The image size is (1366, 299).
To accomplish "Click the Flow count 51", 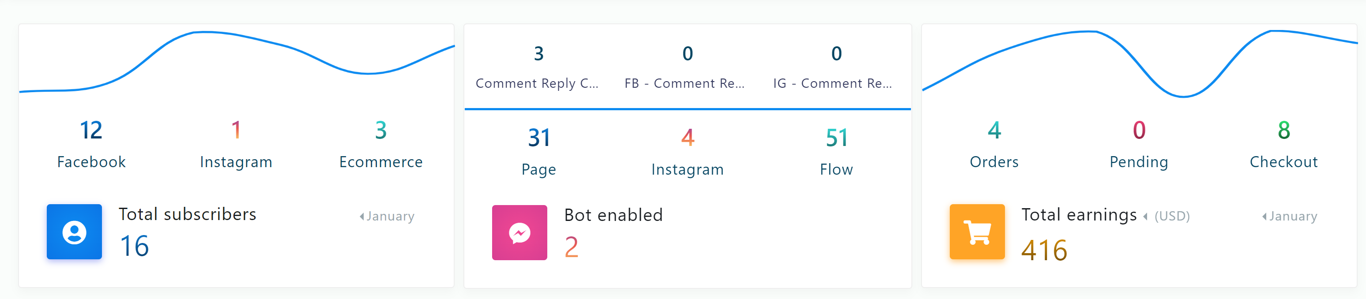I will (x=836, y=138).
